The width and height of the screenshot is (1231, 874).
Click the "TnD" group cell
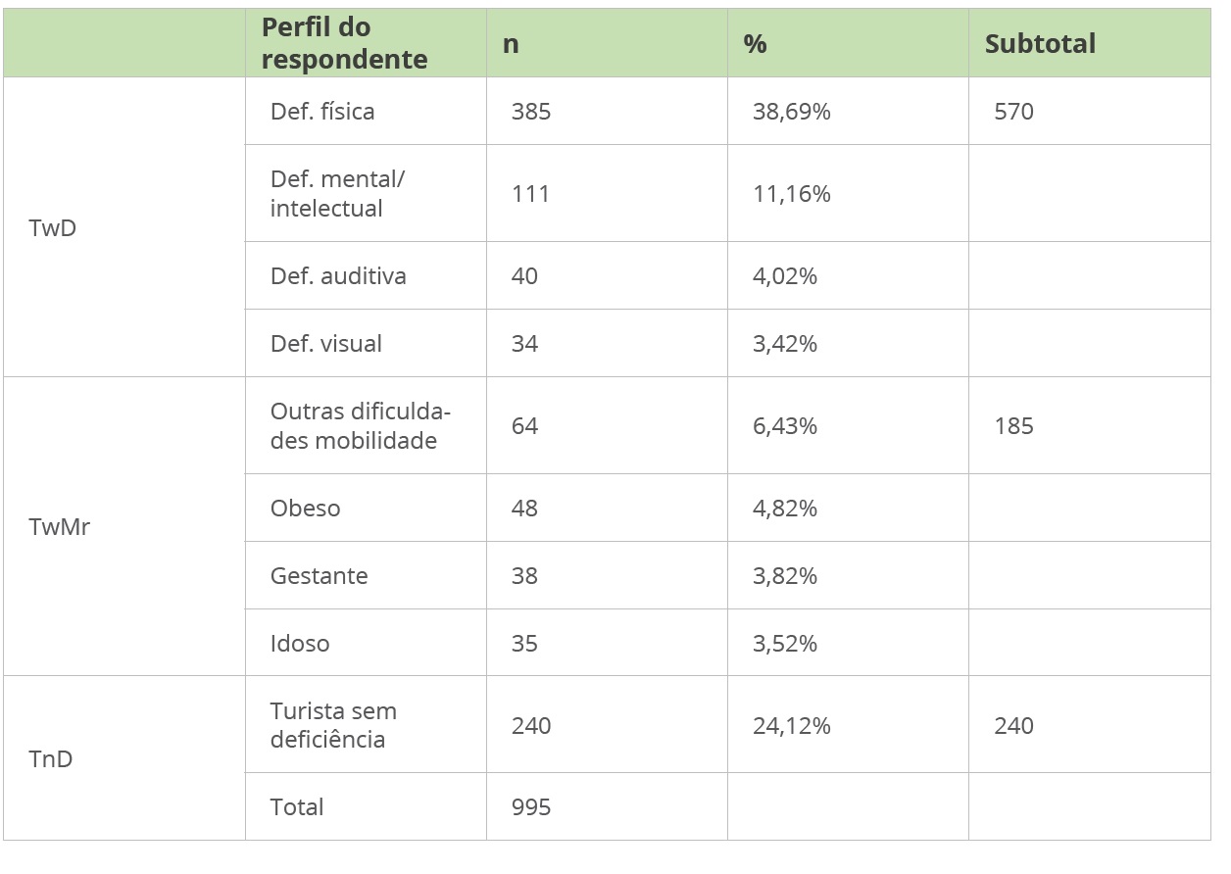[51, 759]
